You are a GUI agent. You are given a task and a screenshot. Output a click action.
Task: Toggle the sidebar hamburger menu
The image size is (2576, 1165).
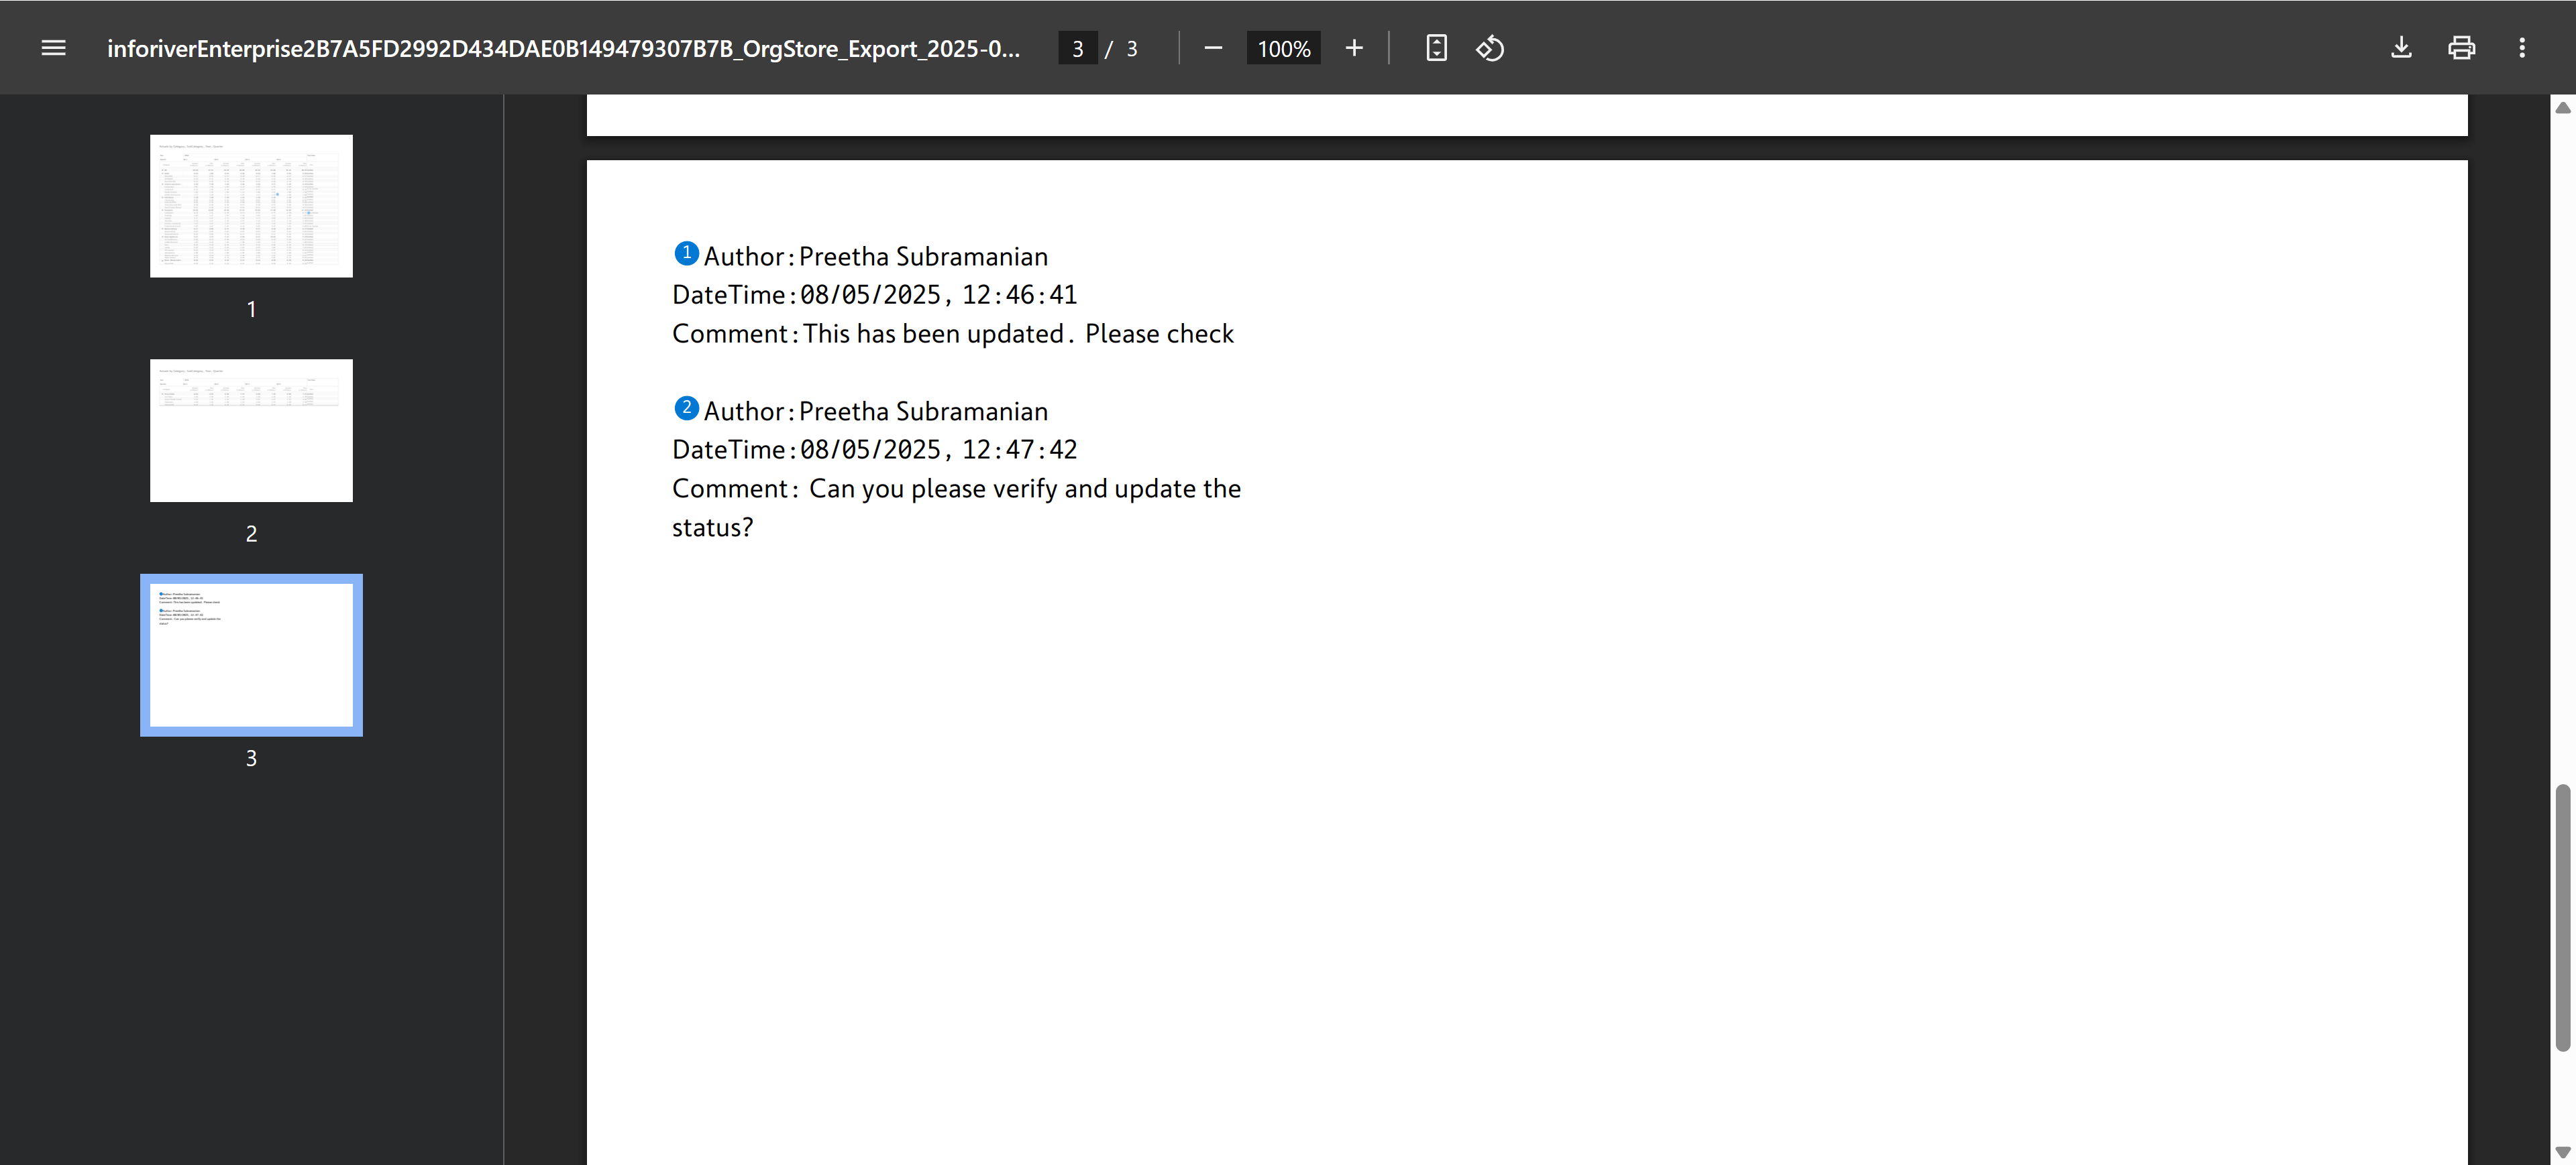pyautogui.click(x=53, y=48)
